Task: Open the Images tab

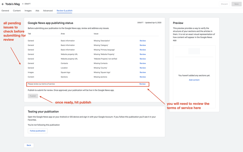Action: pyautogui.click(x=28, y=11)
